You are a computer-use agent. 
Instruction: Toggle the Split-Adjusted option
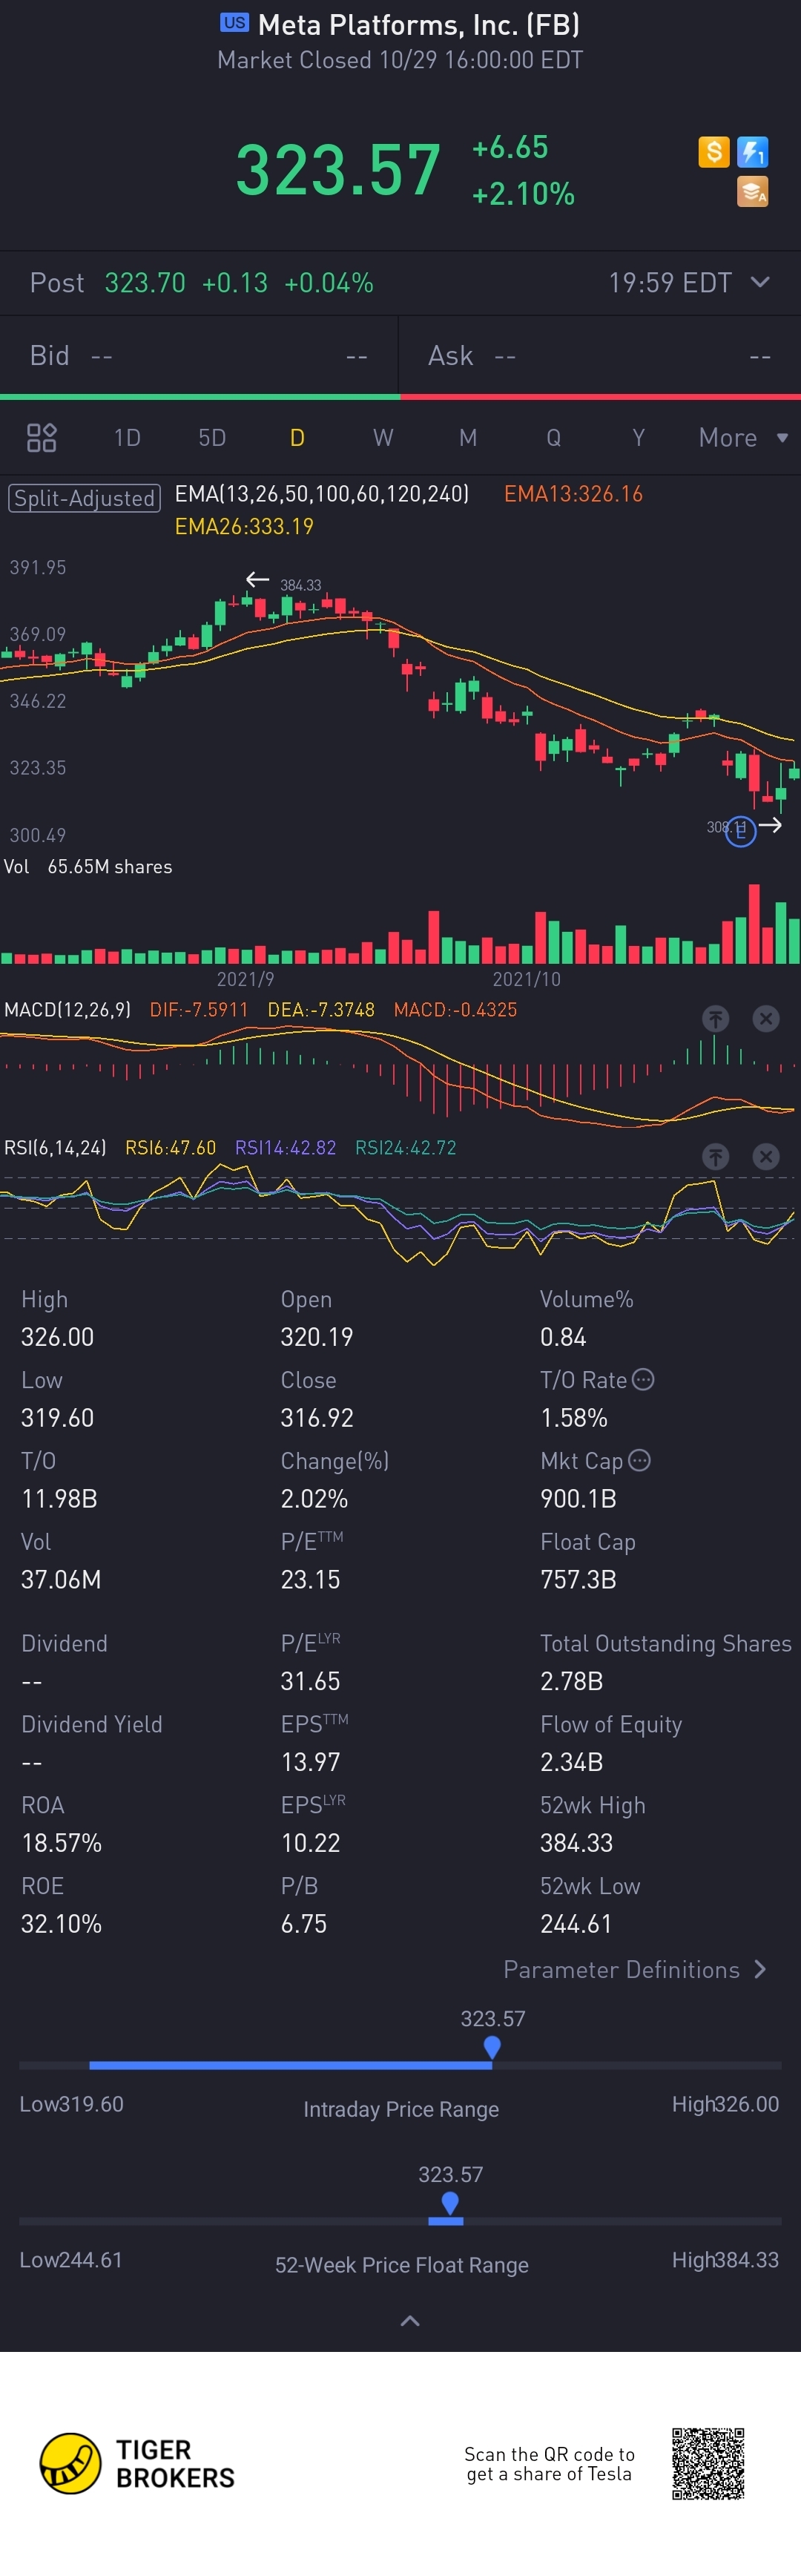click(85, 498)
